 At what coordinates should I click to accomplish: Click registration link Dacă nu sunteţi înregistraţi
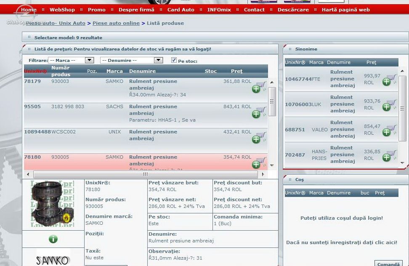click(x=342, y=242)
